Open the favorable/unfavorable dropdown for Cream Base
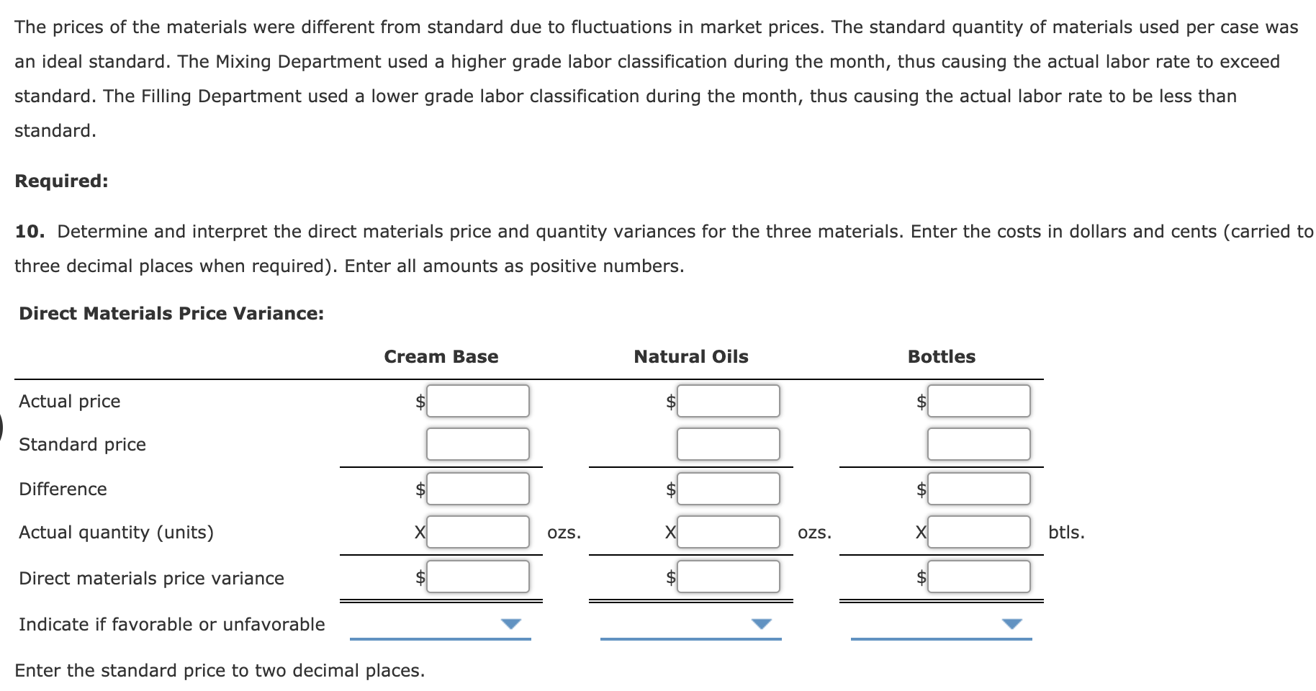The width and height of the screenshot is (1316, 691). [511, 623]
